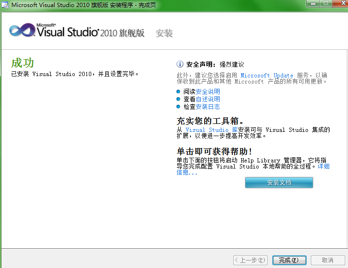Open the 安装日志 install log link
The height and width of the screenshot is (268, 348).
[x=208, y=107]
